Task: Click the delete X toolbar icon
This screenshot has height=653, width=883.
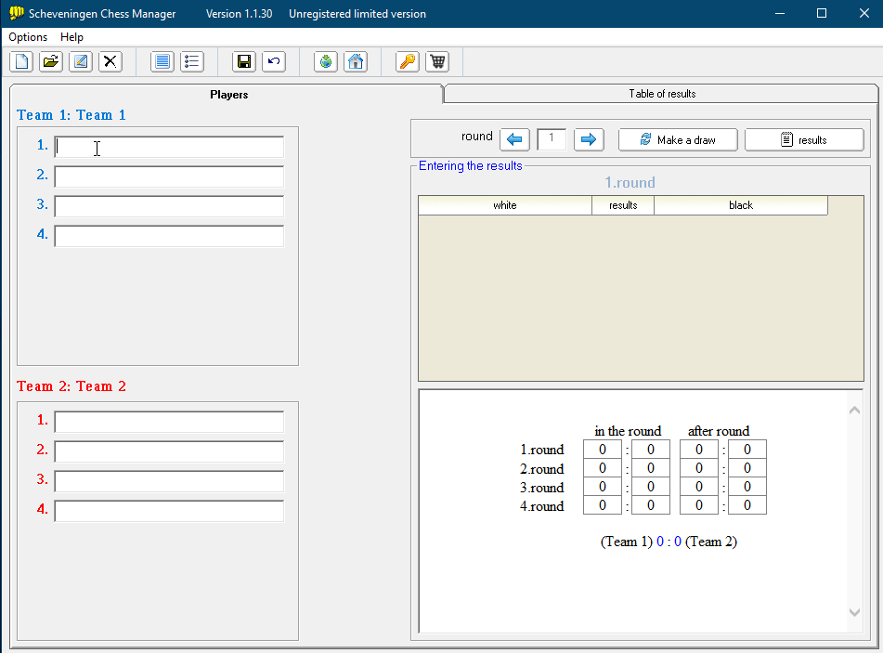Action: click(x=110, y=61)
